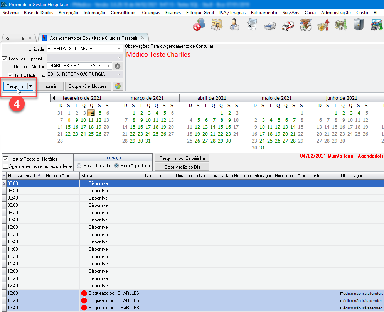The height and width of the screenshot is (312, 384).
Task: Open the Unidade dropdown
Action: point(119,49)
